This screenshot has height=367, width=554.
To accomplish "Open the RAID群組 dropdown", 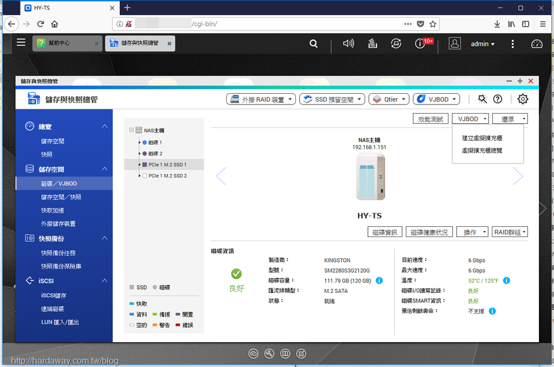I will pos(510,232).
